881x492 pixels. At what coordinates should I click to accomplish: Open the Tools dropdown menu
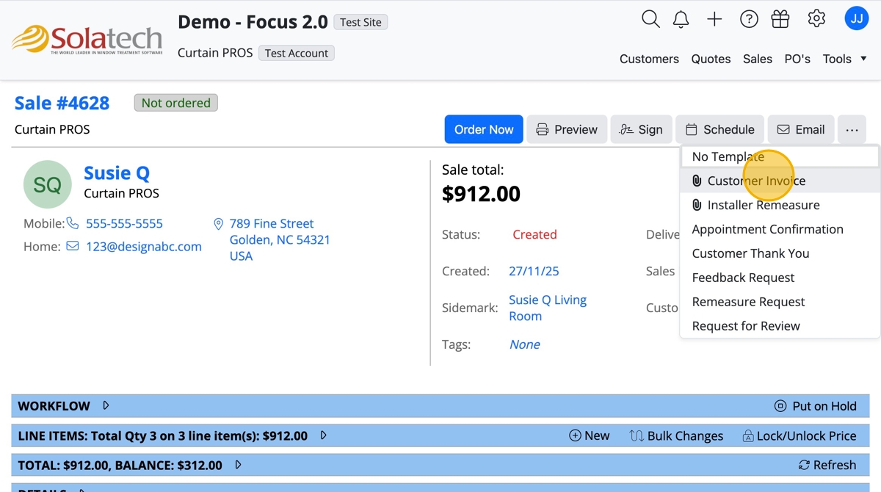pyautogui.click(x=844, y=59)
